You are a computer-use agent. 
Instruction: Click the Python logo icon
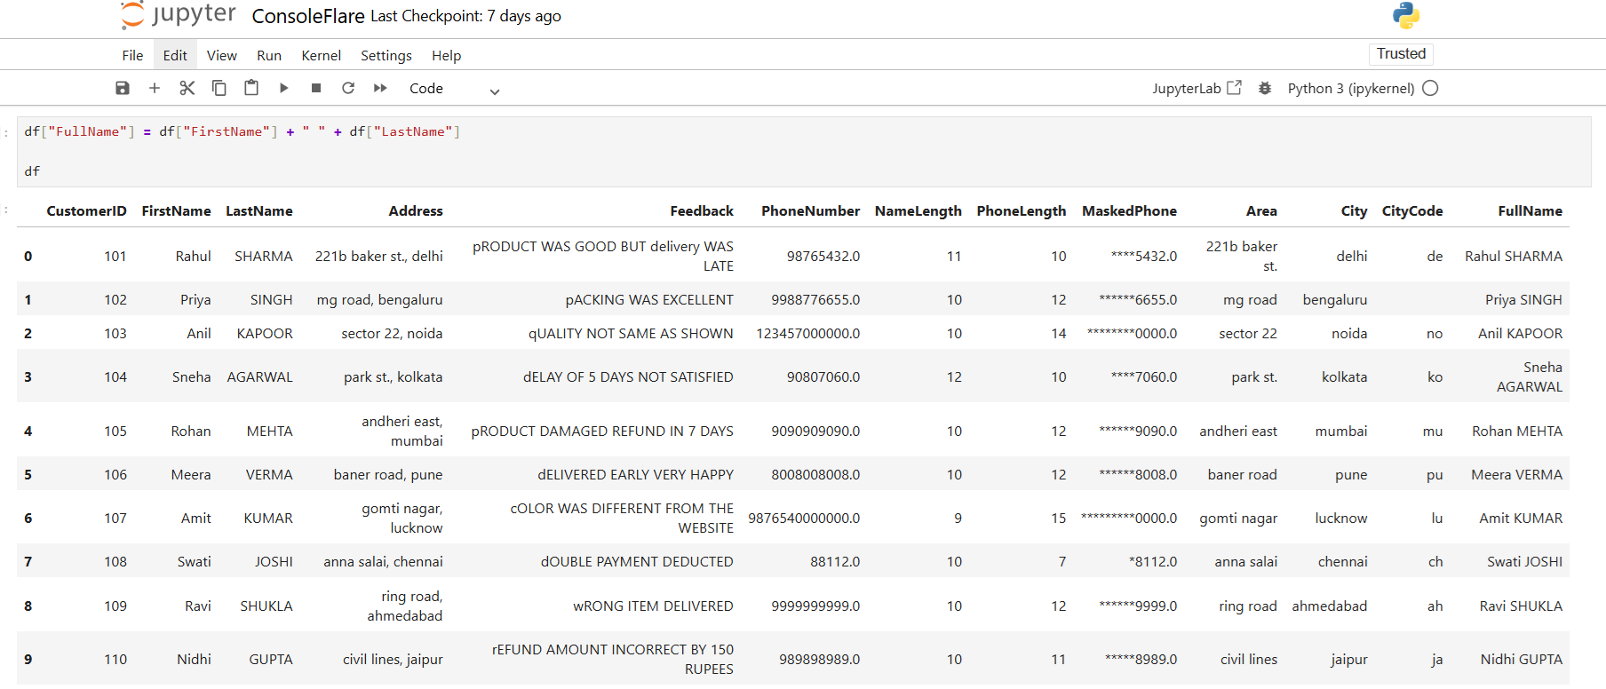coord(1406,15)
